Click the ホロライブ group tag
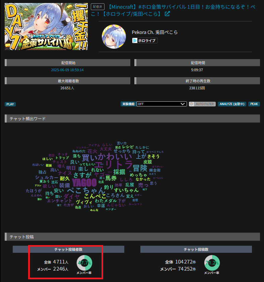The width and height of the screenshot is (264, 282). [145, 41]
